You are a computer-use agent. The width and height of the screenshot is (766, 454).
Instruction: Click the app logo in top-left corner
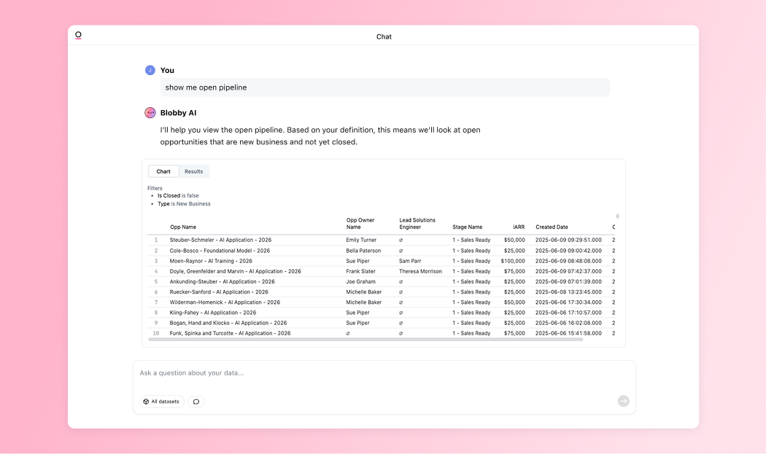click(x=78, y=35)
